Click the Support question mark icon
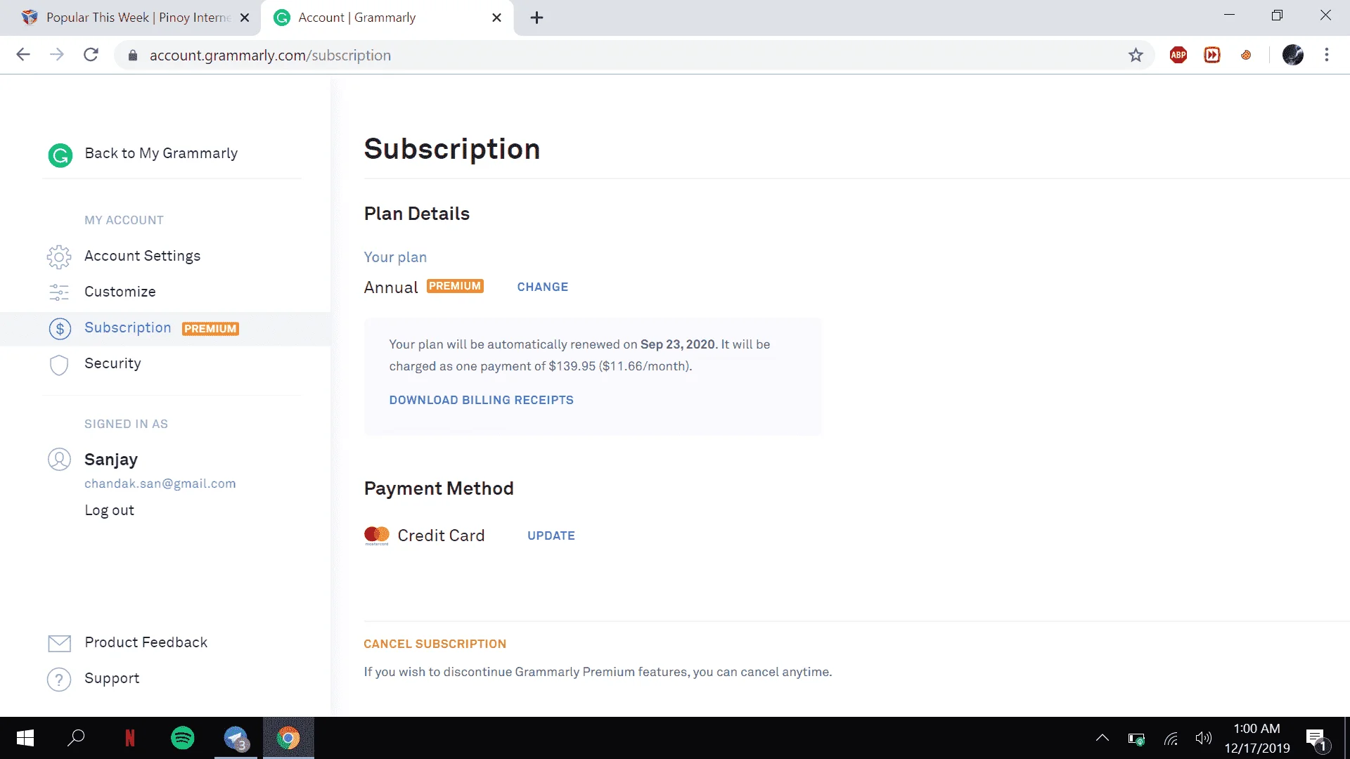Image resolution: width=1350 pixels, height=759 pixels. pos(59,680)
